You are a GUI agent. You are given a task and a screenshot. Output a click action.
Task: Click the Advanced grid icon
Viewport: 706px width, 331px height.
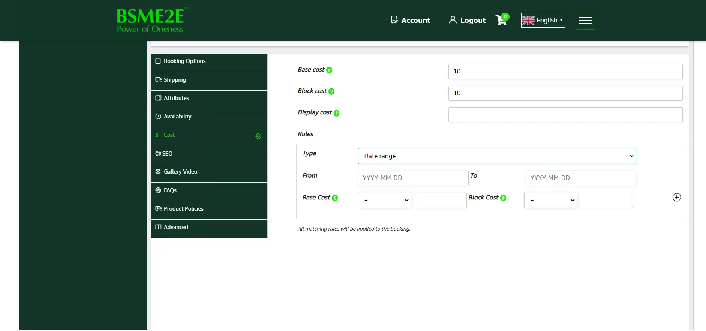point(158,227)
